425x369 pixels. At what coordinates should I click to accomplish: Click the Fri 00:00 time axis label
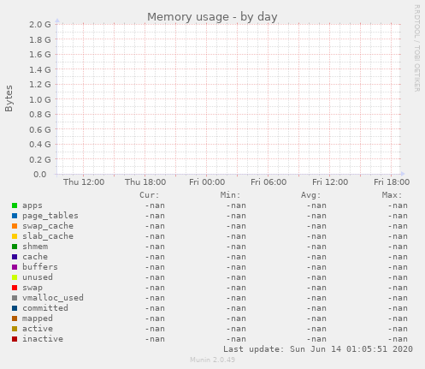pyautogui.click(x=207, y=182)
